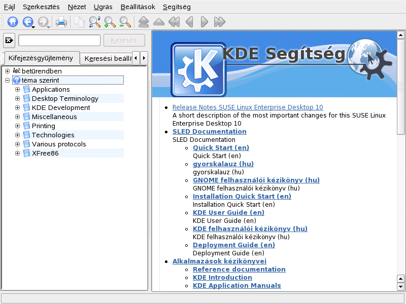
Task: Open Installation Quick Start (en) link
Action: pos(242,197)
